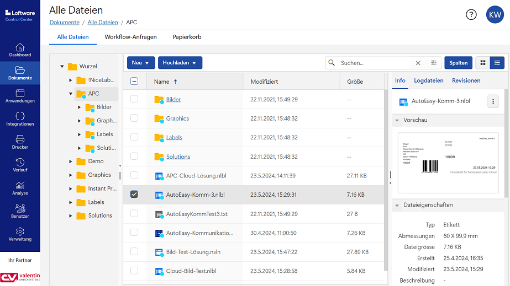The height and width of the screenshot is (286, 510).
Task: Open Integrationen in left navigation
Action: [x=20, y=119]
